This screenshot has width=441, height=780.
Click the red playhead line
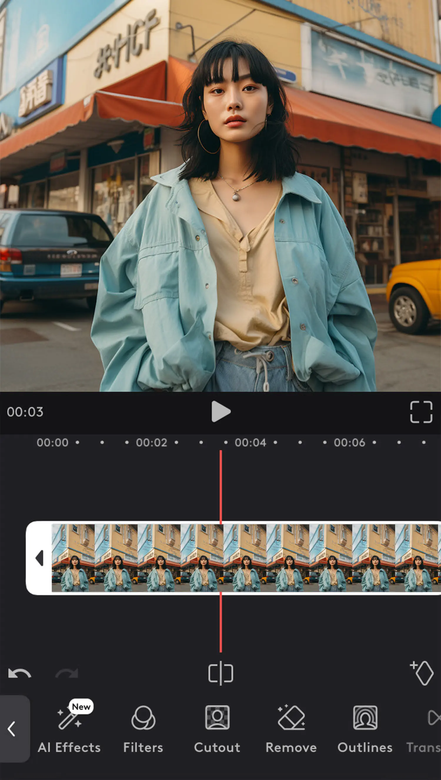220,485
